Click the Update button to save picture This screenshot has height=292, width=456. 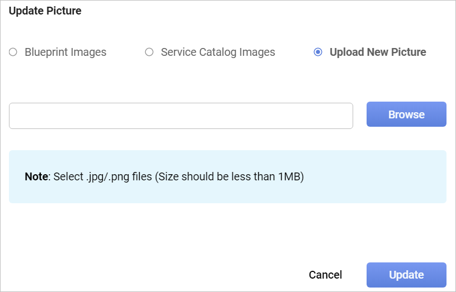point(406,275)
